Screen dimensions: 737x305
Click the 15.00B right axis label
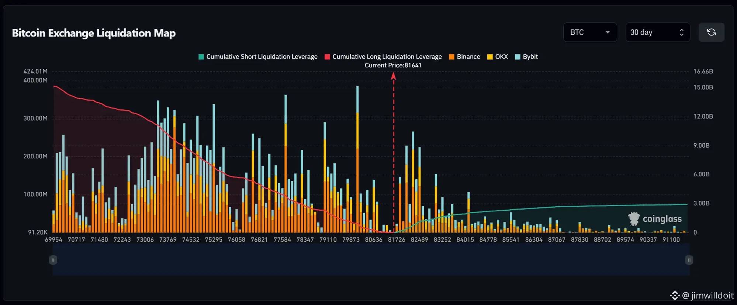[x=703, y=87]
